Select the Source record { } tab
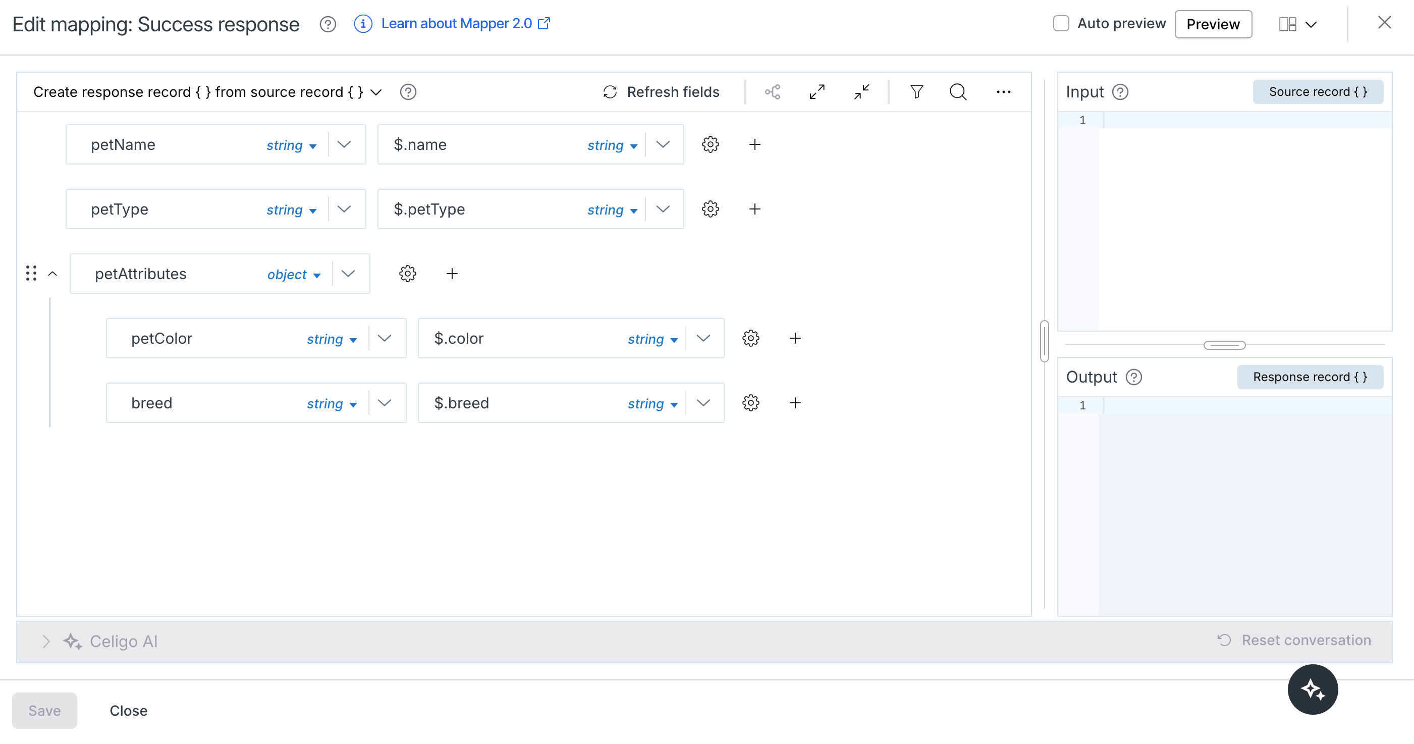This screenshot has height=744, width=1414. (x=1318, y=92)
